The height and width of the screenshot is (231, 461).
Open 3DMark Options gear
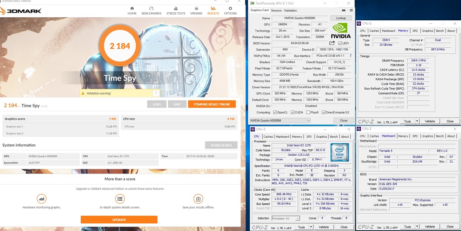(230, 10)
